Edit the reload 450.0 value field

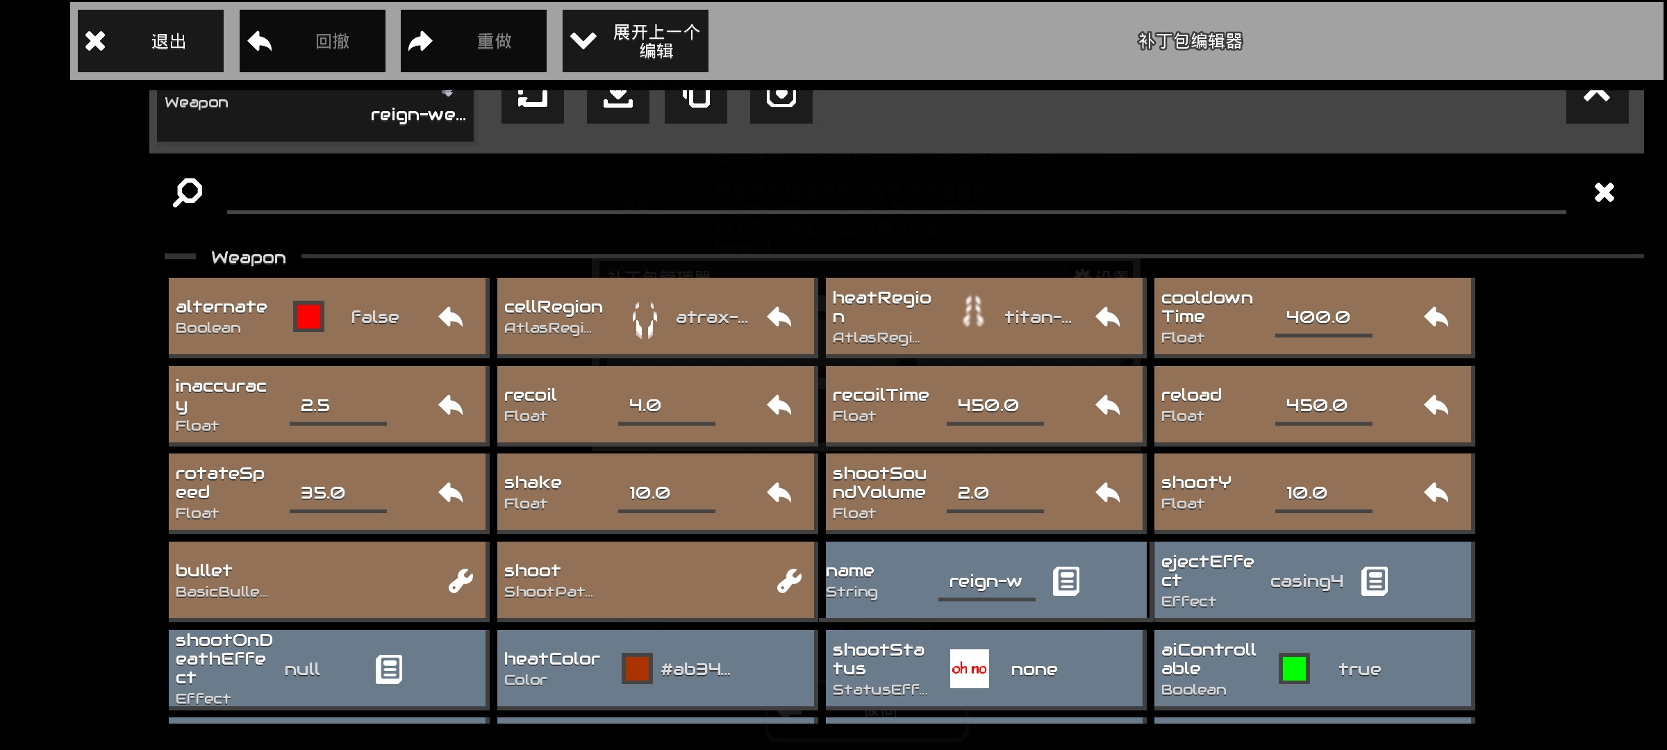(x=1323, y=406)
